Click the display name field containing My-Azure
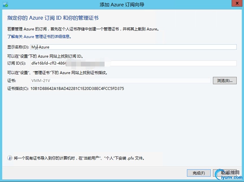This screenshot has width=244, height=182. [x=134, y=47]
